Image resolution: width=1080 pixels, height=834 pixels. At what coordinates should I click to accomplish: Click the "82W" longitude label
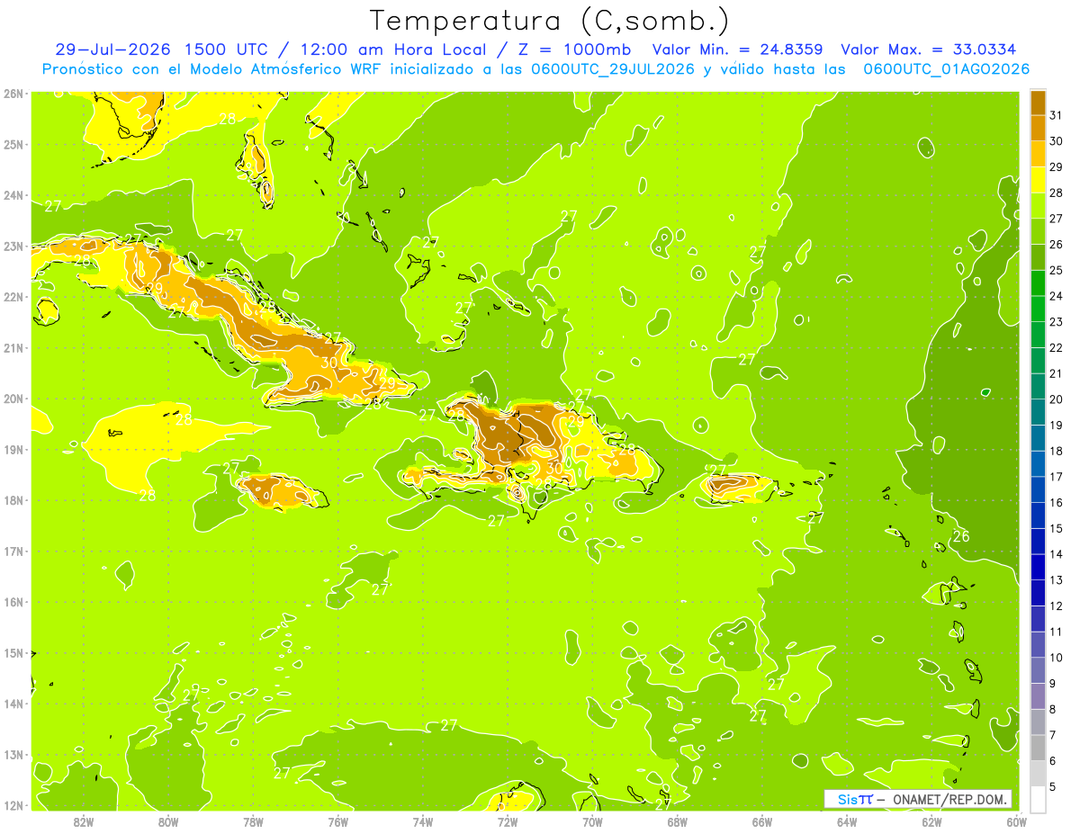pyautogui.click(x=84, y=821)
